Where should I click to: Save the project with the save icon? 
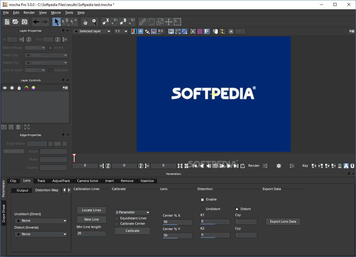coord(24,22)
